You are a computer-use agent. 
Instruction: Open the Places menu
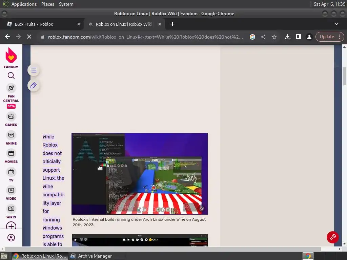(x=47, y=4)
